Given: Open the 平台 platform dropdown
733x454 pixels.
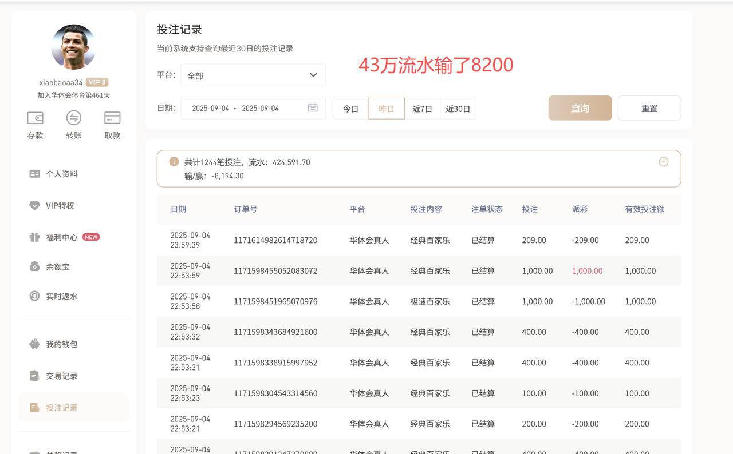Looking at the screenshot, I should click(252, 74).
